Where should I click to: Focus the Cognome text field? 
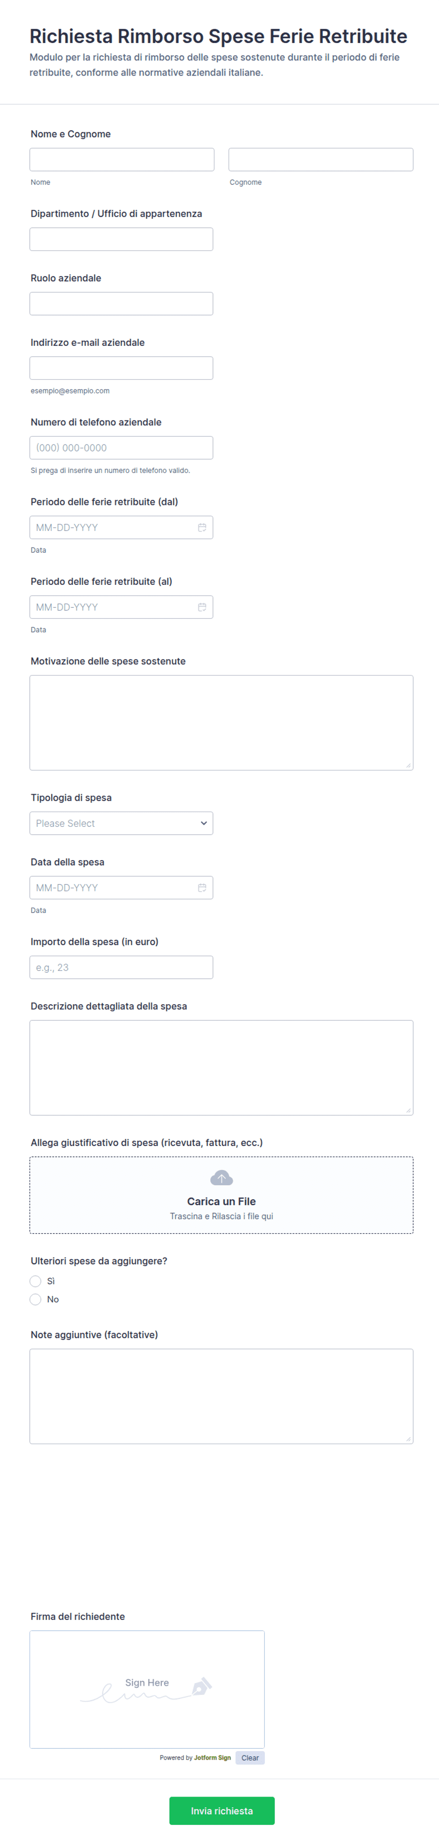click(321, 159)
